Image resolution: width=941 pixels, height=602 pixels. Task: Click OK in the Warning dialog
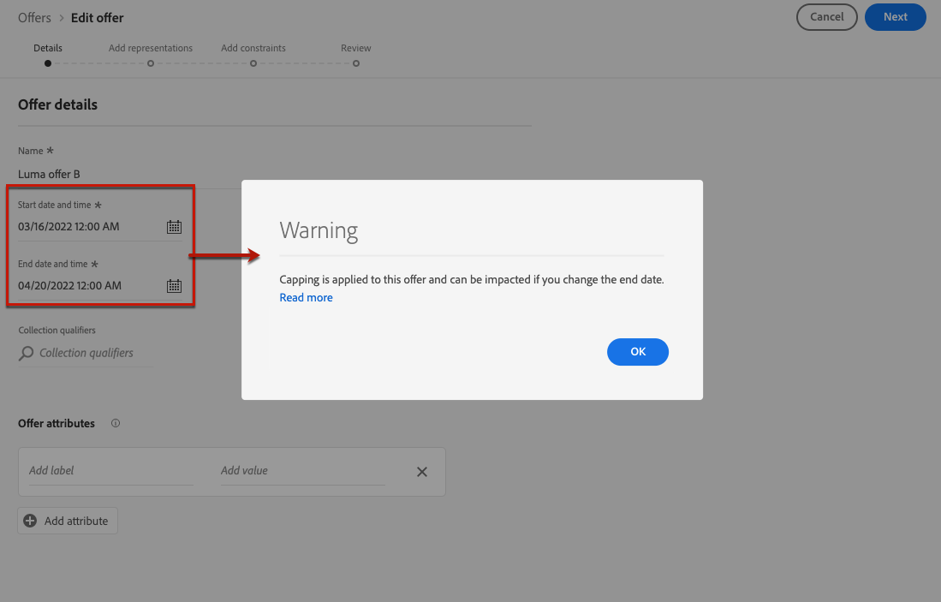(637, 352)
